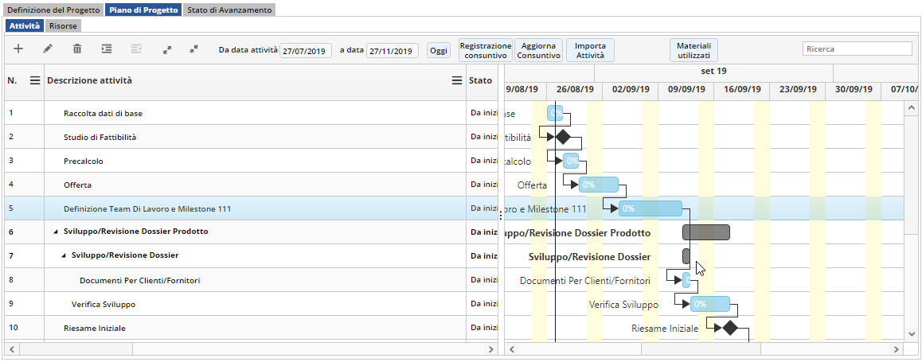This screenshot has width=922, height=362.
Task: Collapse the Sviluppo/Revisione Dossier subgroup
Action: (x=64, y=256)
